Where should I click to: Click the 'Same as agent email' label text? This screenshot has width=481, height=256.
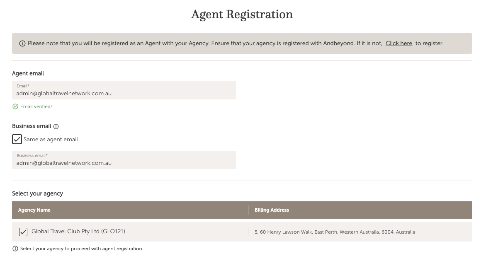coord(51,139)
